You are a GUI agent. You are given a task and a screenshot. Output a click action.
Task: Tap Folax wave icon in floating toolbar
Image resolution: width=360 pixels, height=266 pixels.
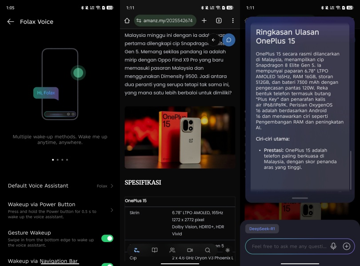[137, 250]
